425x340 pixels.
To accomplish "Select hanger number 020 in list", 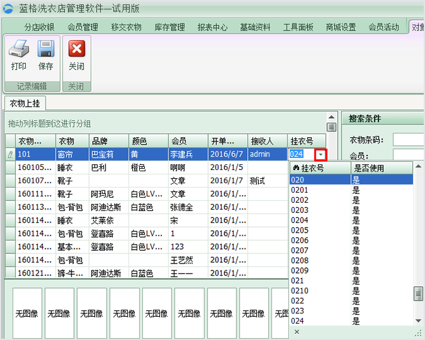I will [x=351, y=179].
